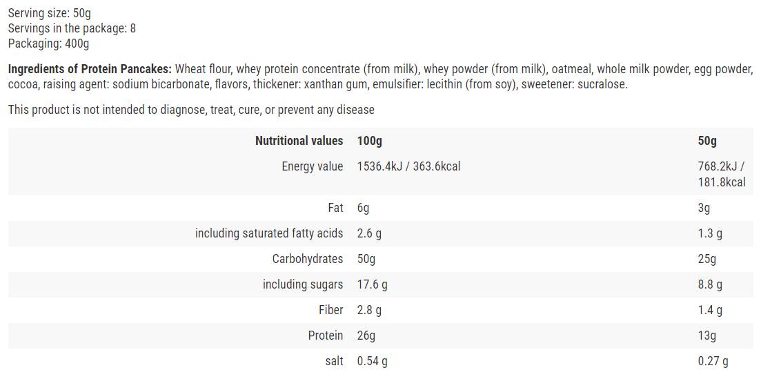Click the "26g" protein value

(366, 336)
